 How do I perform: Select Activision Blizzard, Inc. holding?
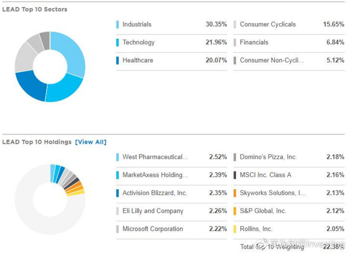(x=155, y=193)
